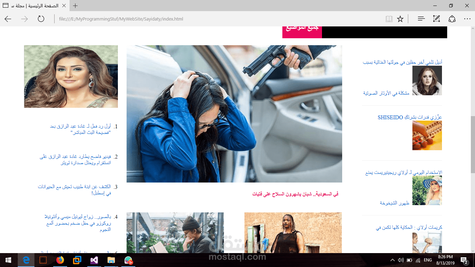The height and width of the screenshot is (267, 475).
Task: Click the pink جميع المواضيع button
Action: click(302, 32)
